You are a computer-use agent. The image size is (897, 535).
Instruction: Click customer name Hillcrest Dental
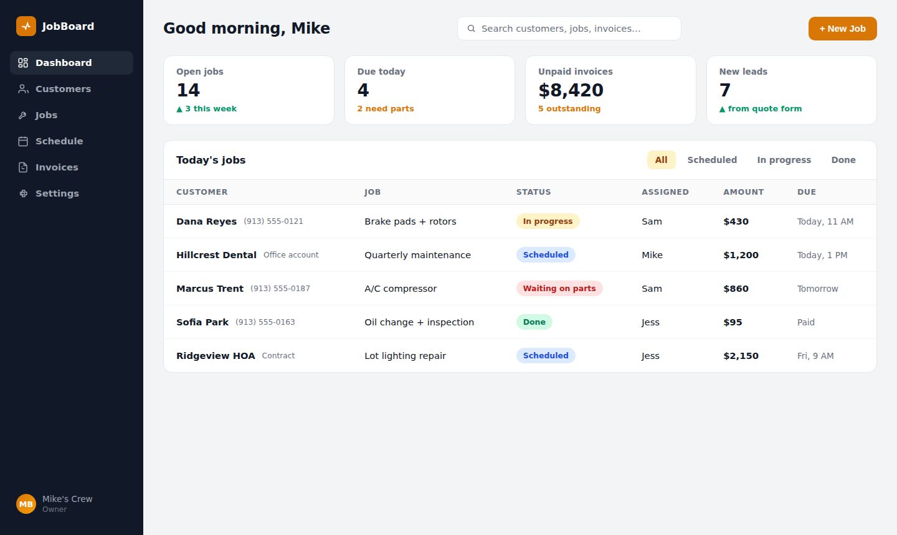click(x=216, y=255)
